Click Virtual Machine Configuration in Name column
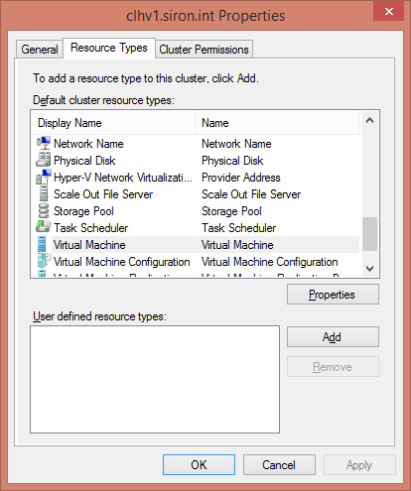Image resolution: width=411 pixels, height=491 pixels. coord(270,262)
